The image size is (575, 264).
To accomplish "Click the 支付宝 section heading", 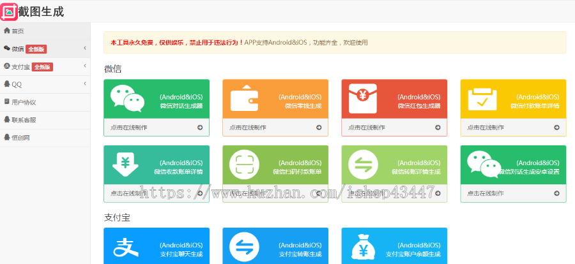I will coord(117,218).
